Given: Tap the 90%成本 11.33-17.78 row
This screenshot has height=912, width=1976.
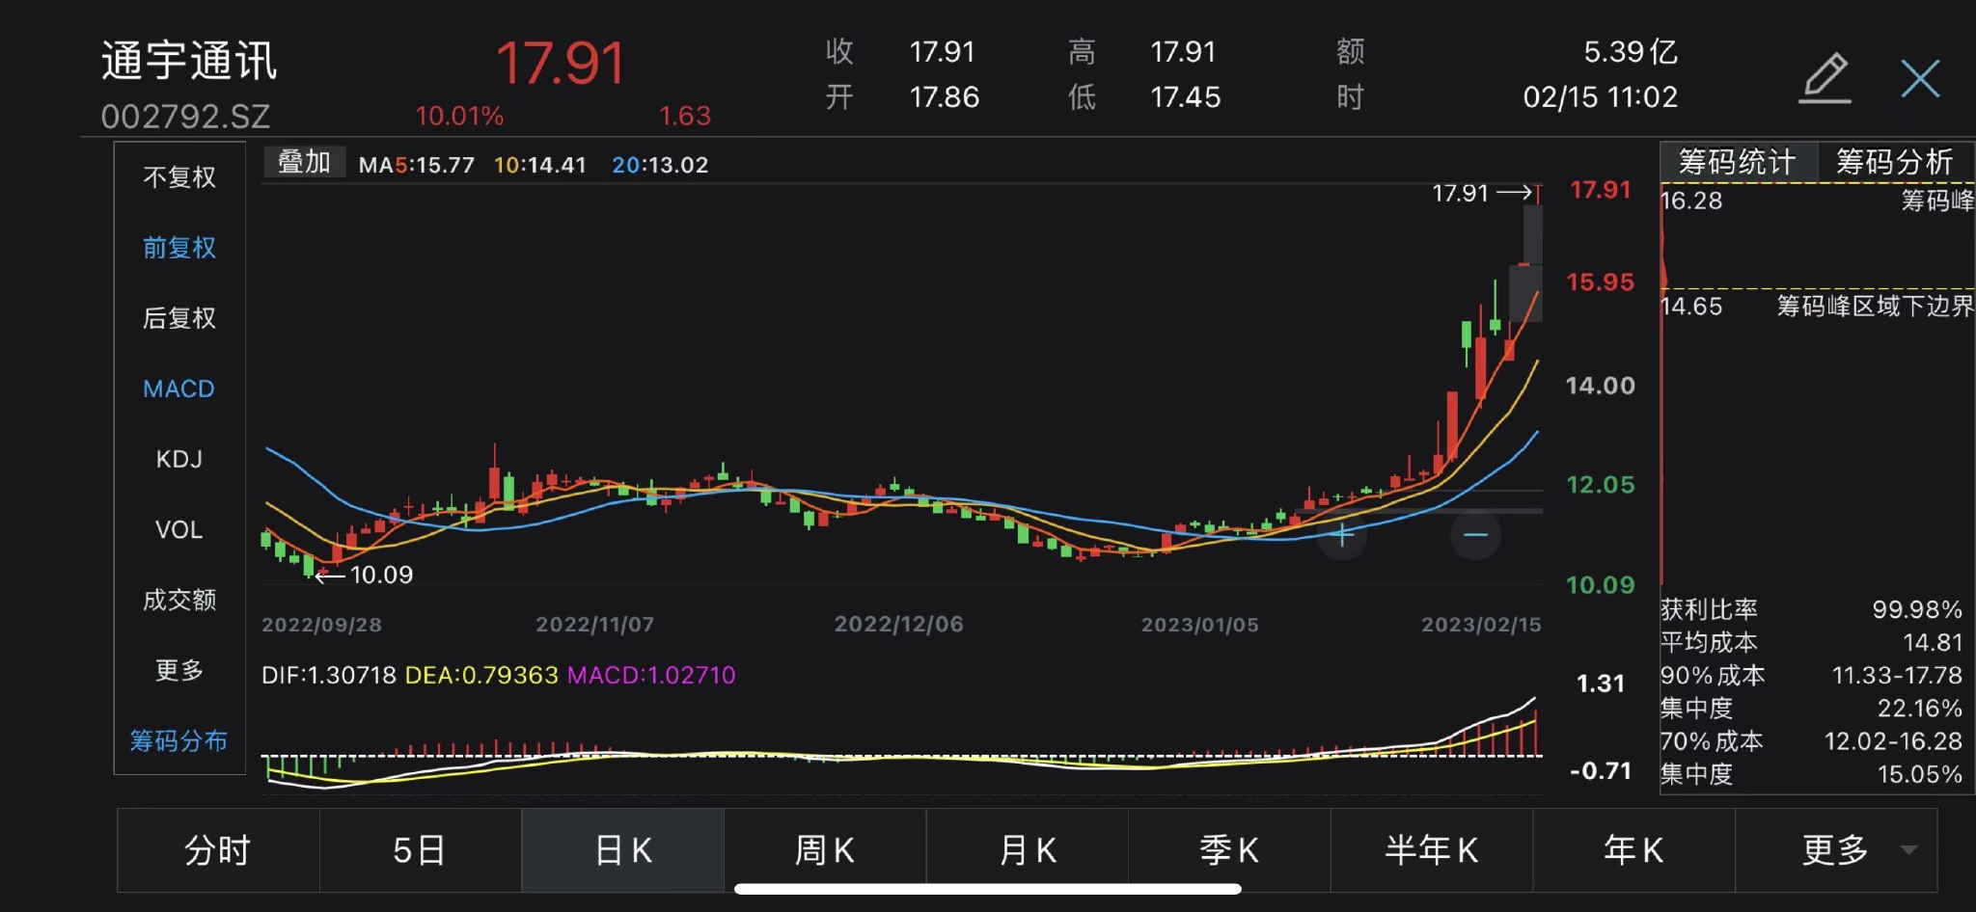Looking at the screenshot, I should click(1811, 675).
